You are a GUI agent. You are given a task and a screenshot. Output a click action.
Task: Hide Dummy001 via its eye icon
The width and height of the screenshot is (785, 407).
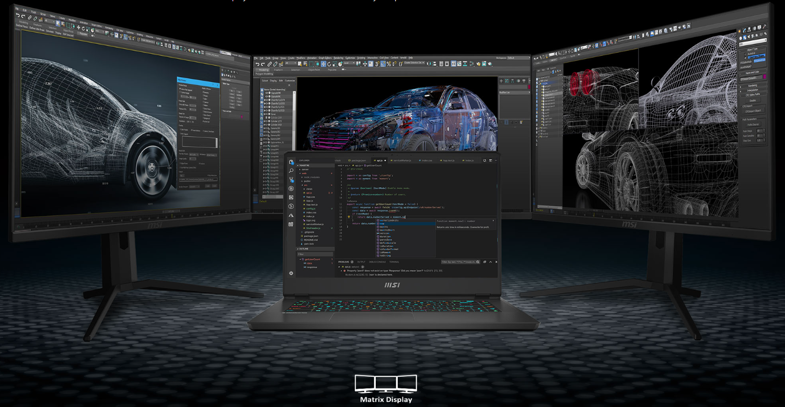point(266,128)
